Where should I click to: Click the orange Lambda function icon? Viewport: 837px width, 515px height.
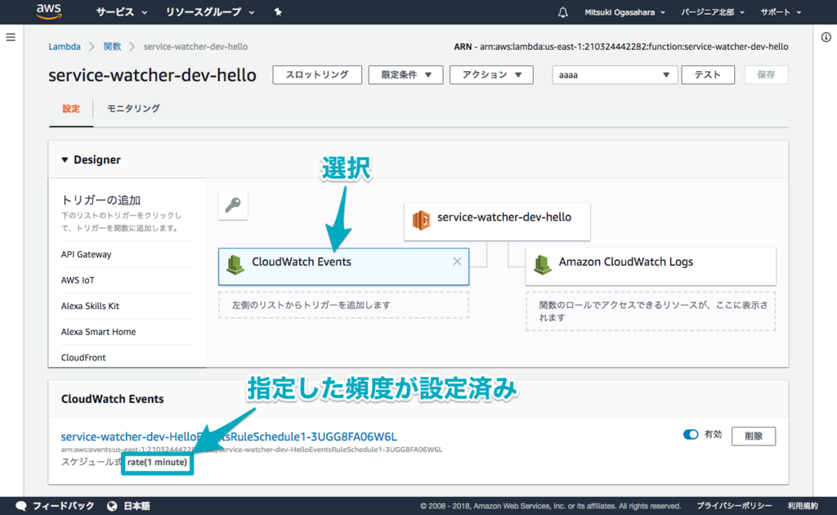tap(421, 220)
